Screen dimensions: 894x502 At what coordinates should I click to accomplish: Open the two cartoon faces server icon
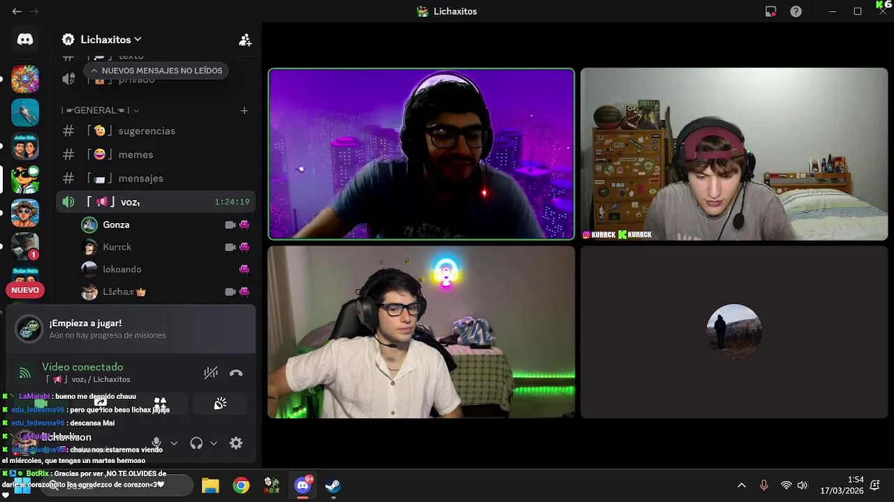tap(25, 146)
